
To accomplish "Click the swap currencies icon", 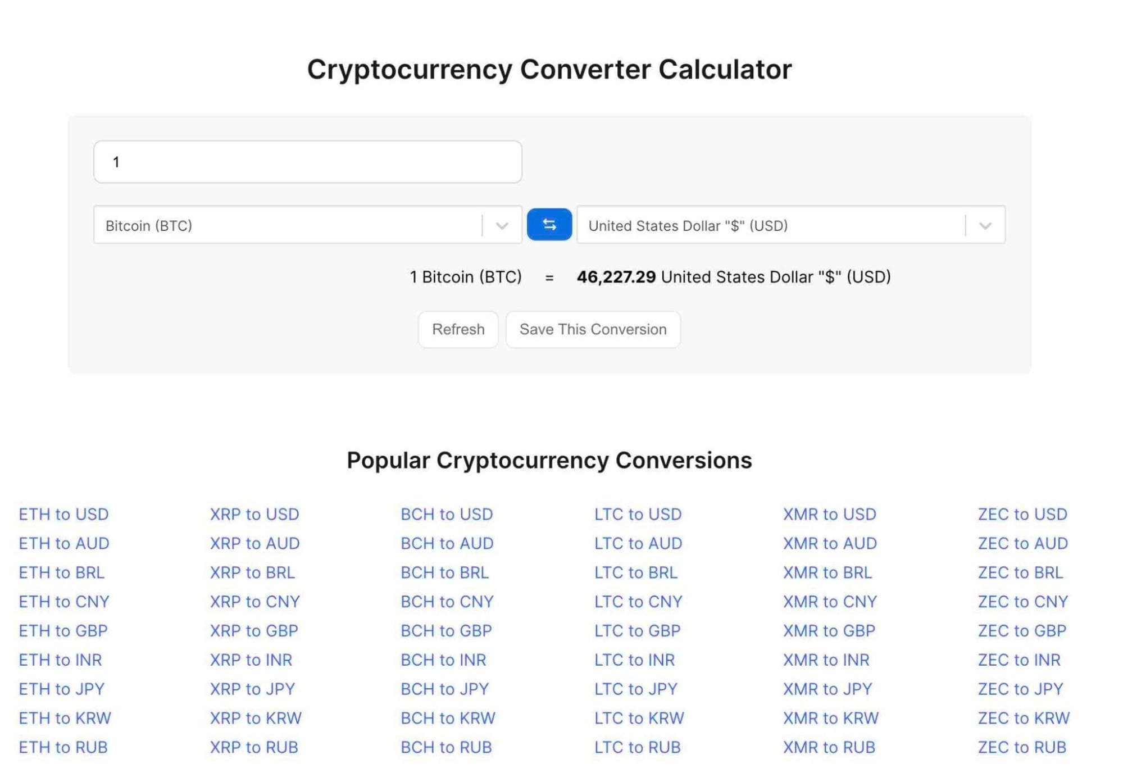I will (549, 225).
